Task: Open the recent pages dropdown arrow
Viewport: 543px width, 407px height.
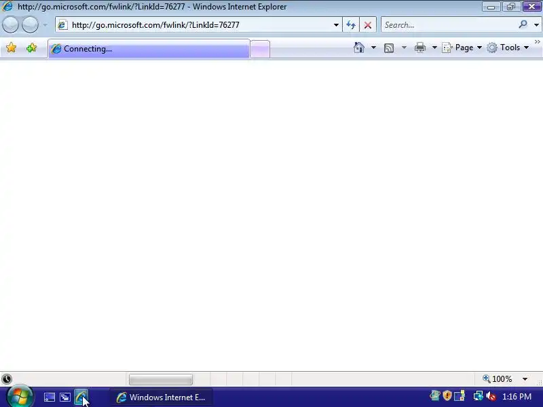Action: click(45, 25)
